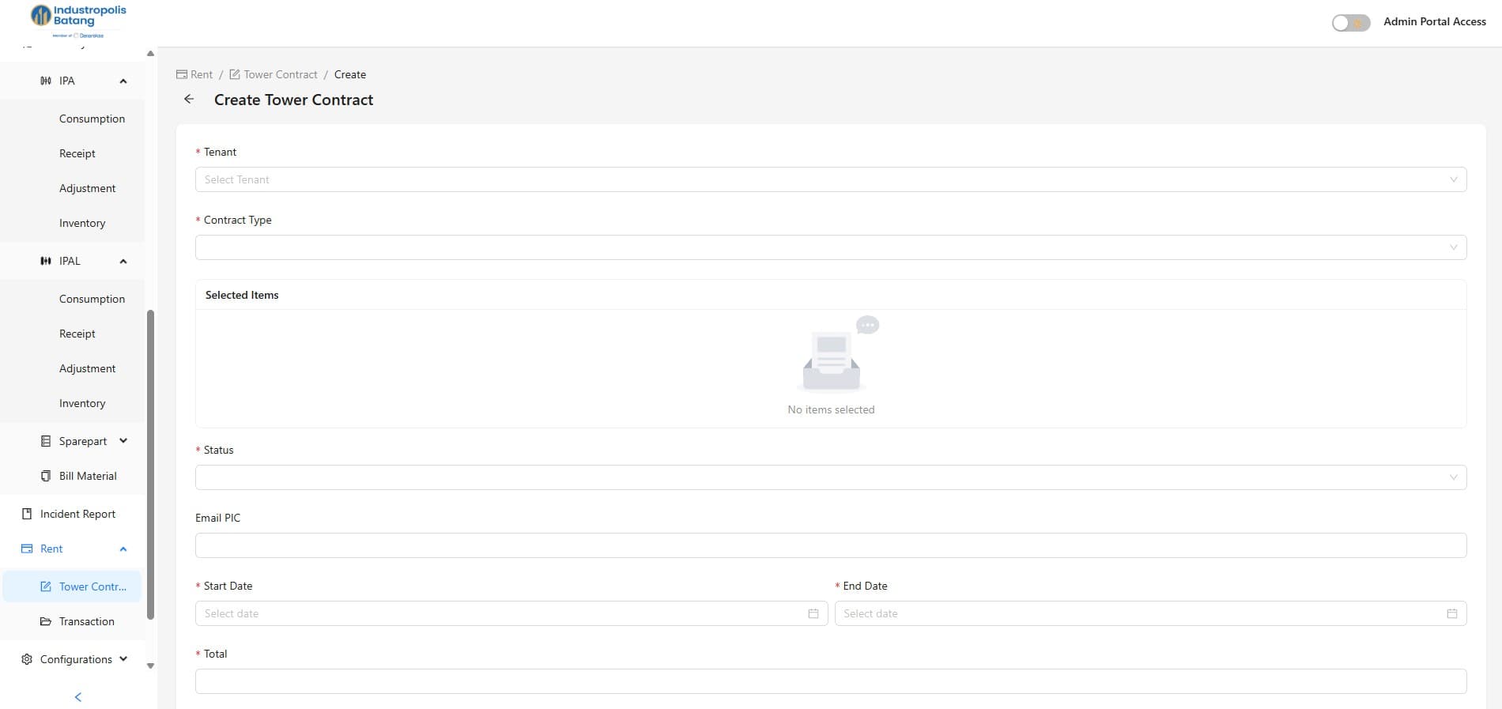This screenshot has width=1502, height=709.
Task: Focus the Email PIC input field
Action: click(x=831, y=545)
